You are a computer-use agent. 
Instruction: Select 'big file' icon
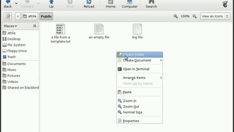137,29
